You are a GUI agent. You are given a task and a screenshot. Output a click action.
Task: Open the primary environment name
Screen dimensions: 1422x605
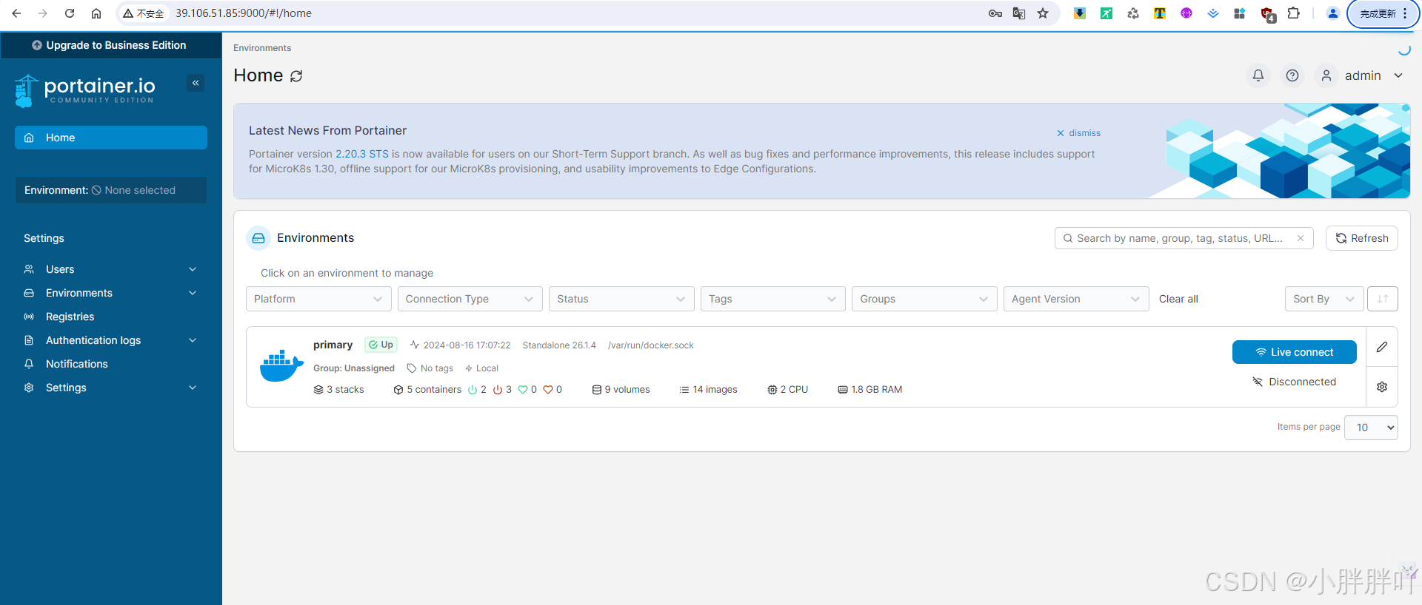[x=333, y=345]
